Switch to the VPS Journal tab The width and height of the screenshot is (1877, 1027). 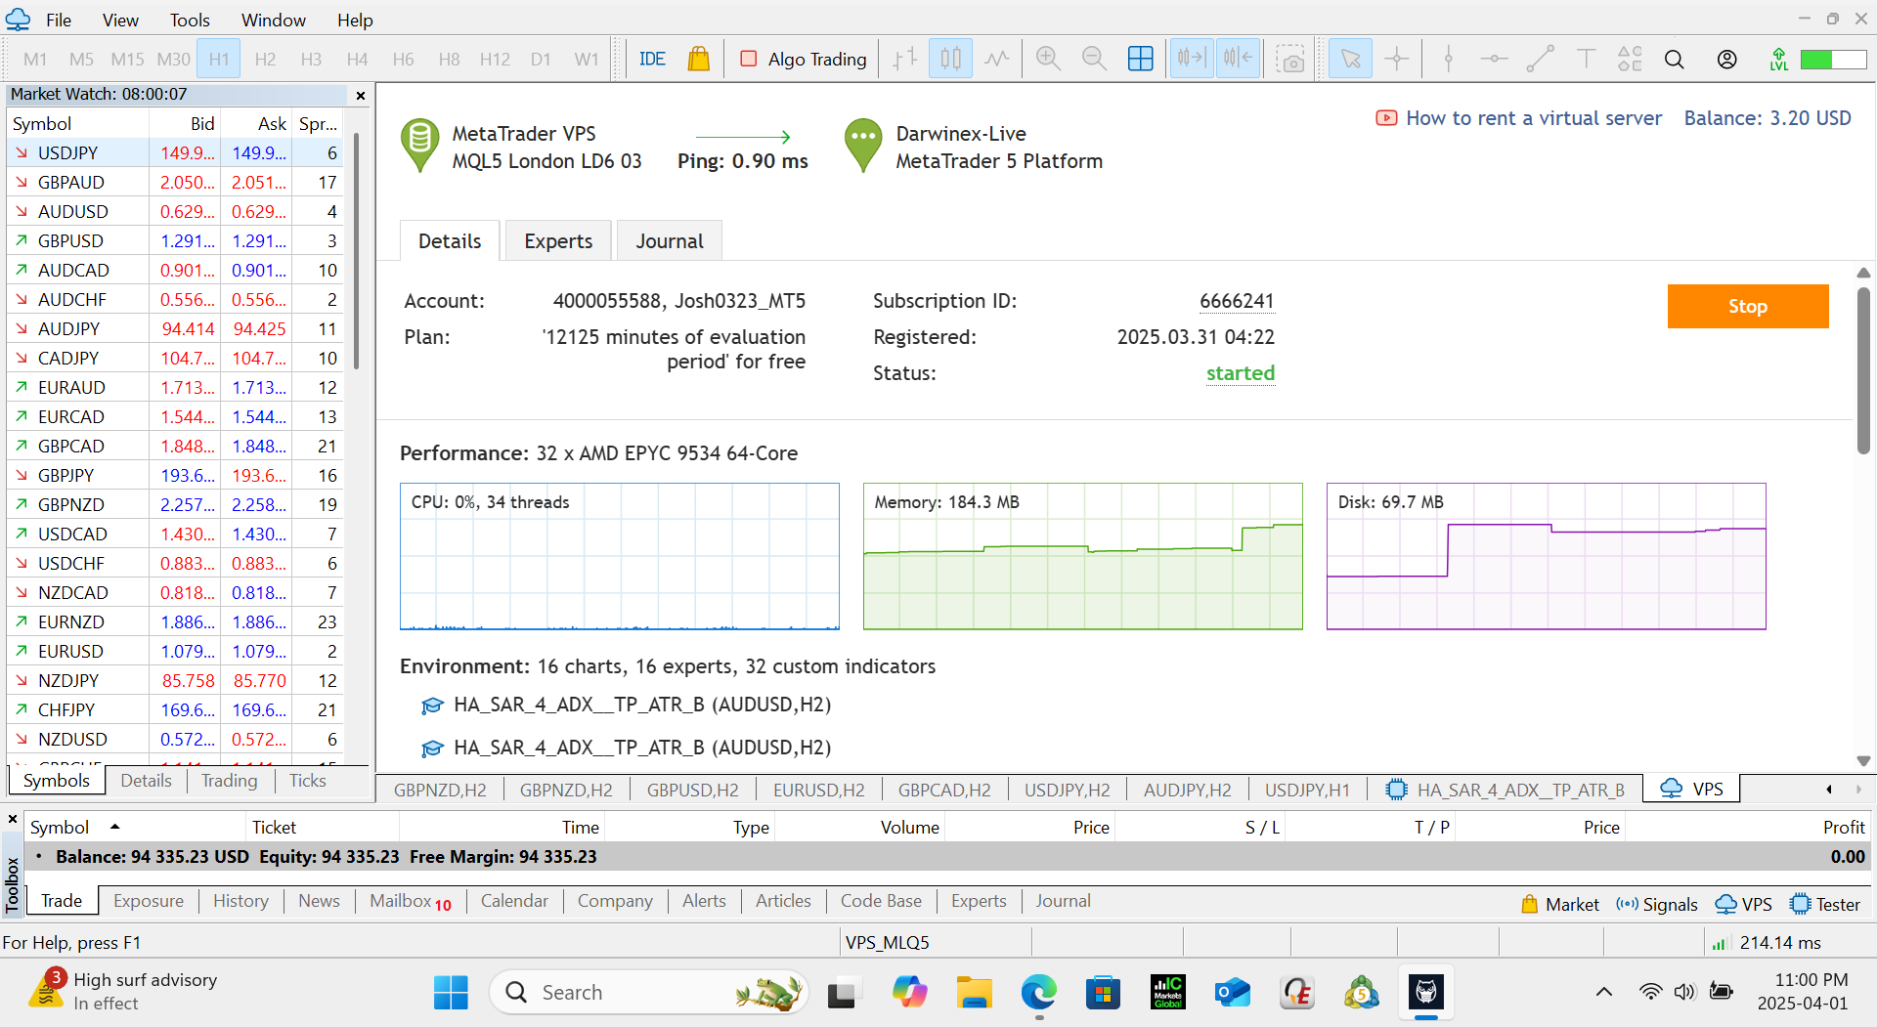pos(670,241)
